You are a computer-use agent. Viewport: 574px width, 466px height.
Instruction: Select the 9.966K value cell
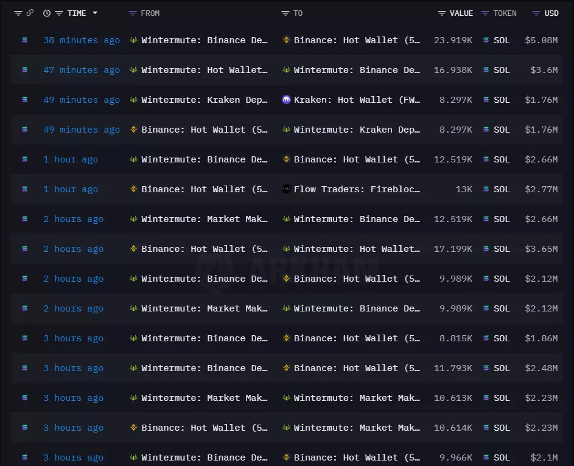[456, 457]
